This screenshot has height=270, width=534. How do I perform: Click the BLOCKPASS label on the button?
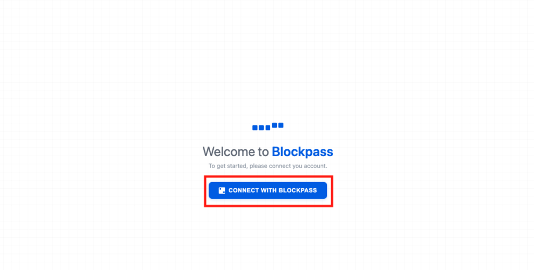point(298,190)
